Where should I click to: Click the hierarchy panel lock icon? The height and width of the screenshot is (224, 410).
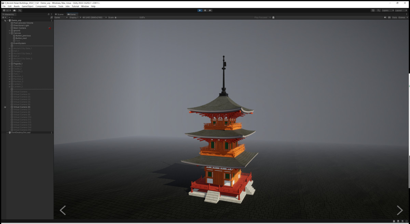coord(49,14)
